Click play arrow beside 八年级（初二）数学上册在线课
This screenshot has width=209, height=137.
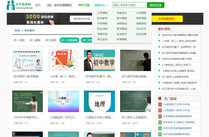pyautogui.click(x=159, y=41)
